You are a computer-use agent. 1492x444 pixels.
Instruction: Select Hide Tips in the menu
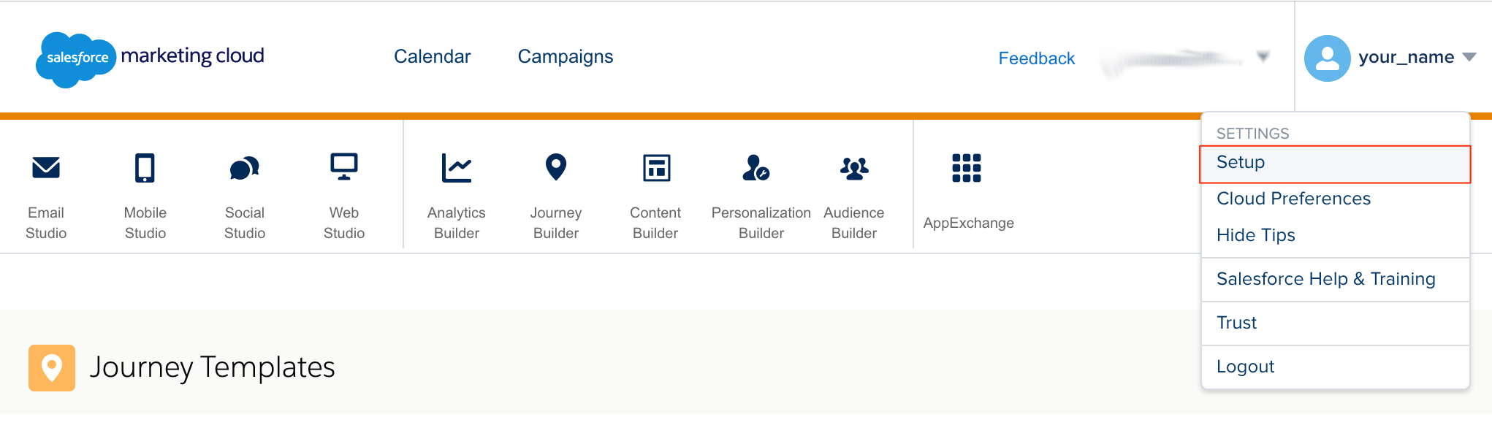coord(1255,235)
